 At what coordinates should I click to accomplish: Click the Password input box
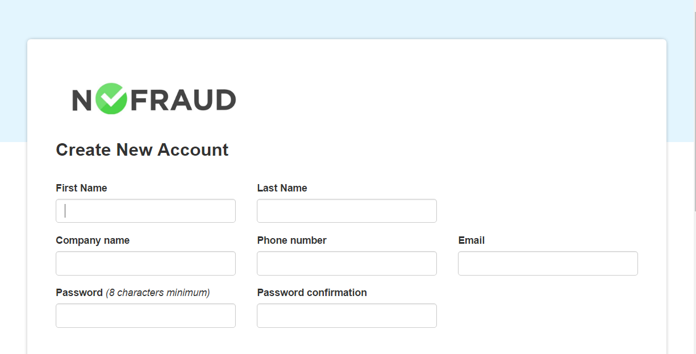(145, 316)
